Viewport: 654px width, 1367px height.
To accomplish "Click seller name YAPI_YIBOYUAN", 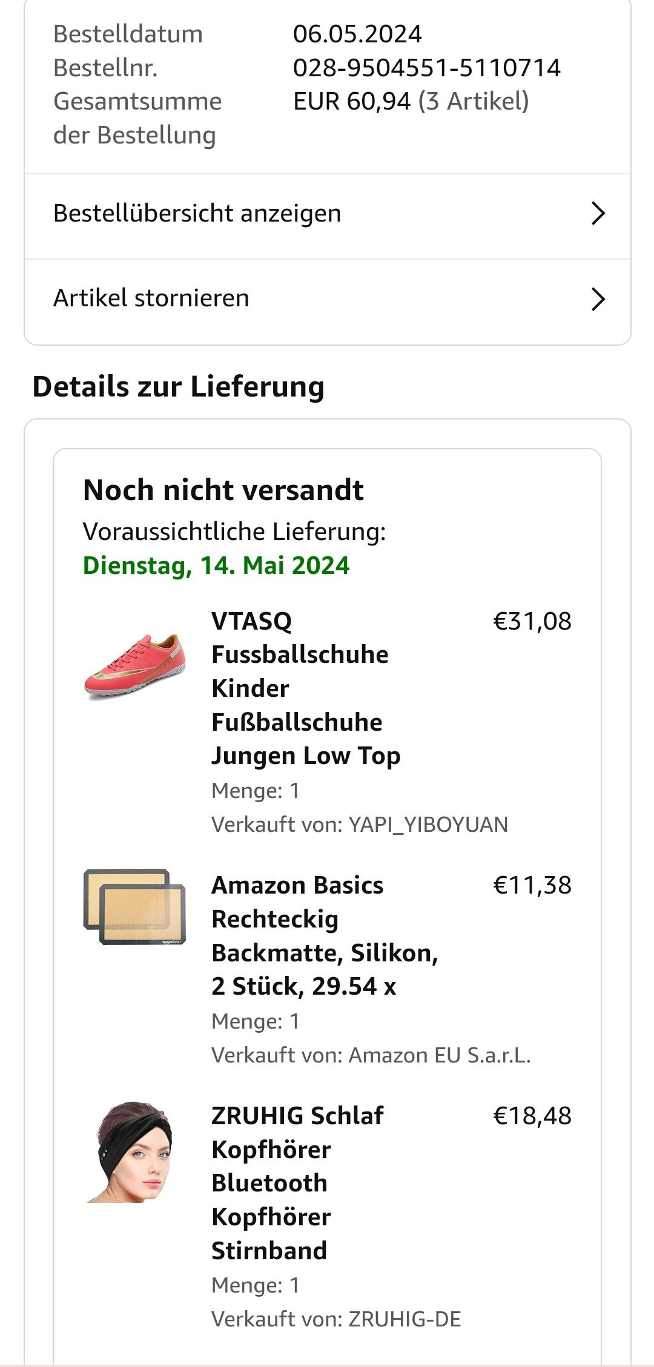I will click(428, 825).
